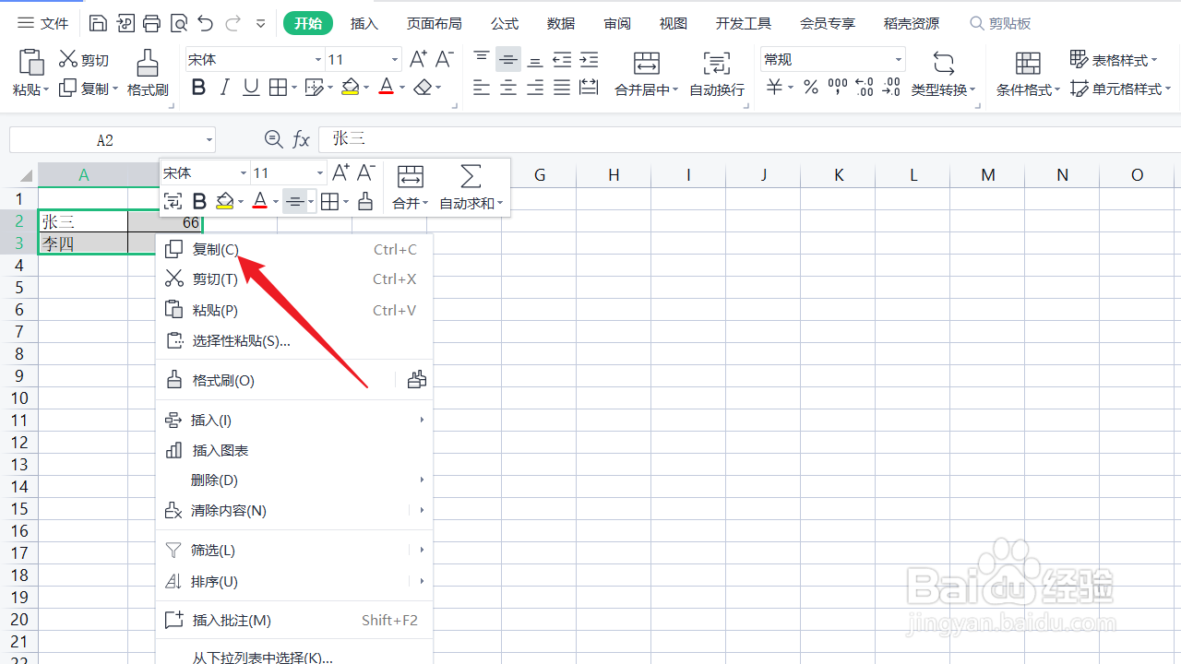Screen dimensions: 1181x664
Task: Click the 剪贴板 search box
Action: 1002,23
